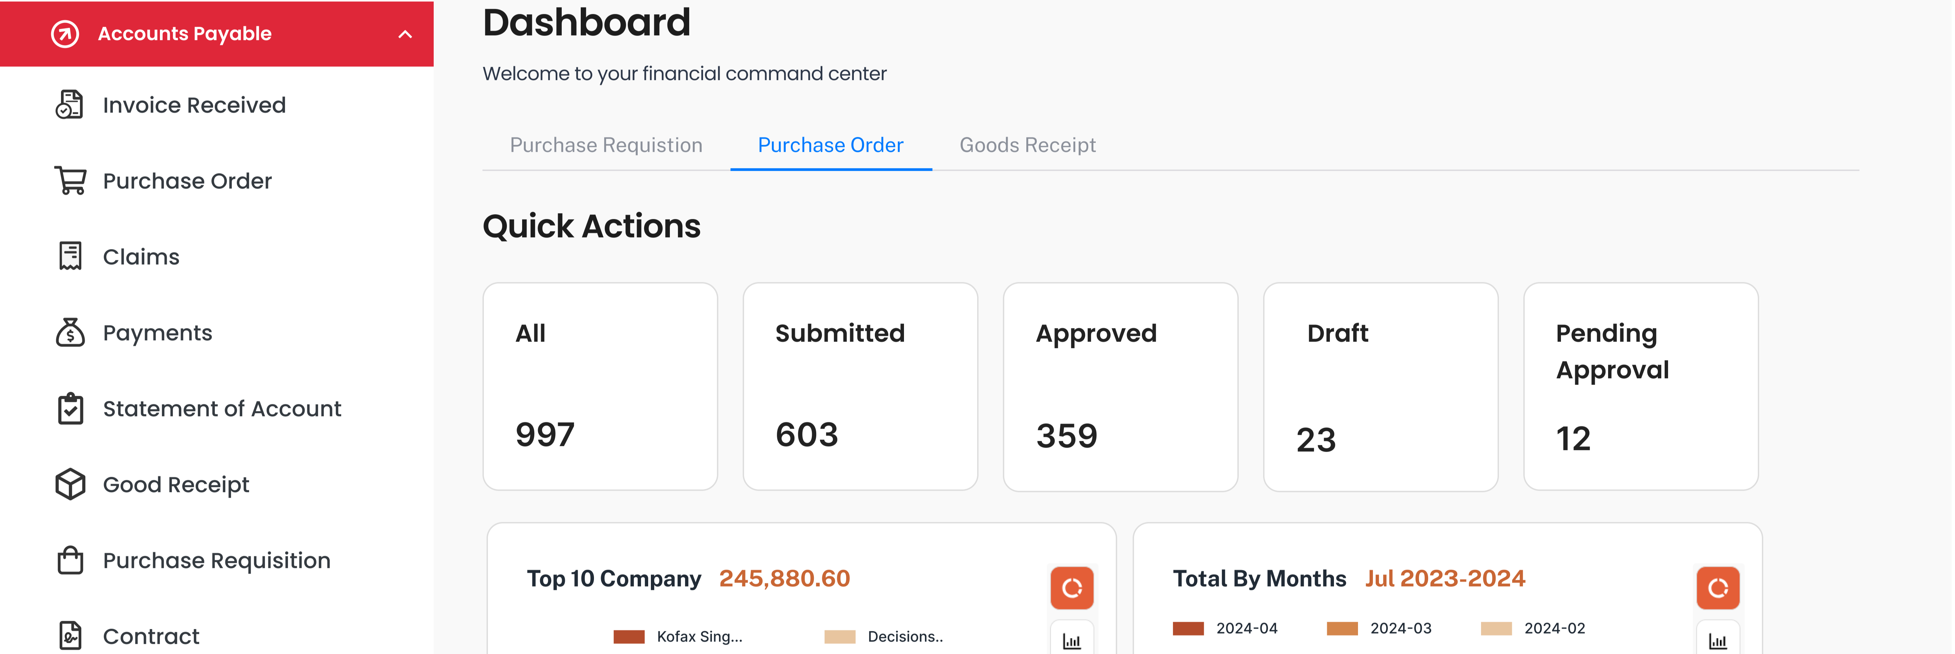Open the Purchase Requisition bag icon
The image size is (1955, 654).
[x=70, y=560]
